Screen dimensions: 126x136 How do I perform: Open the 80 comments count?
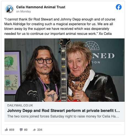(x=26, y=130)
